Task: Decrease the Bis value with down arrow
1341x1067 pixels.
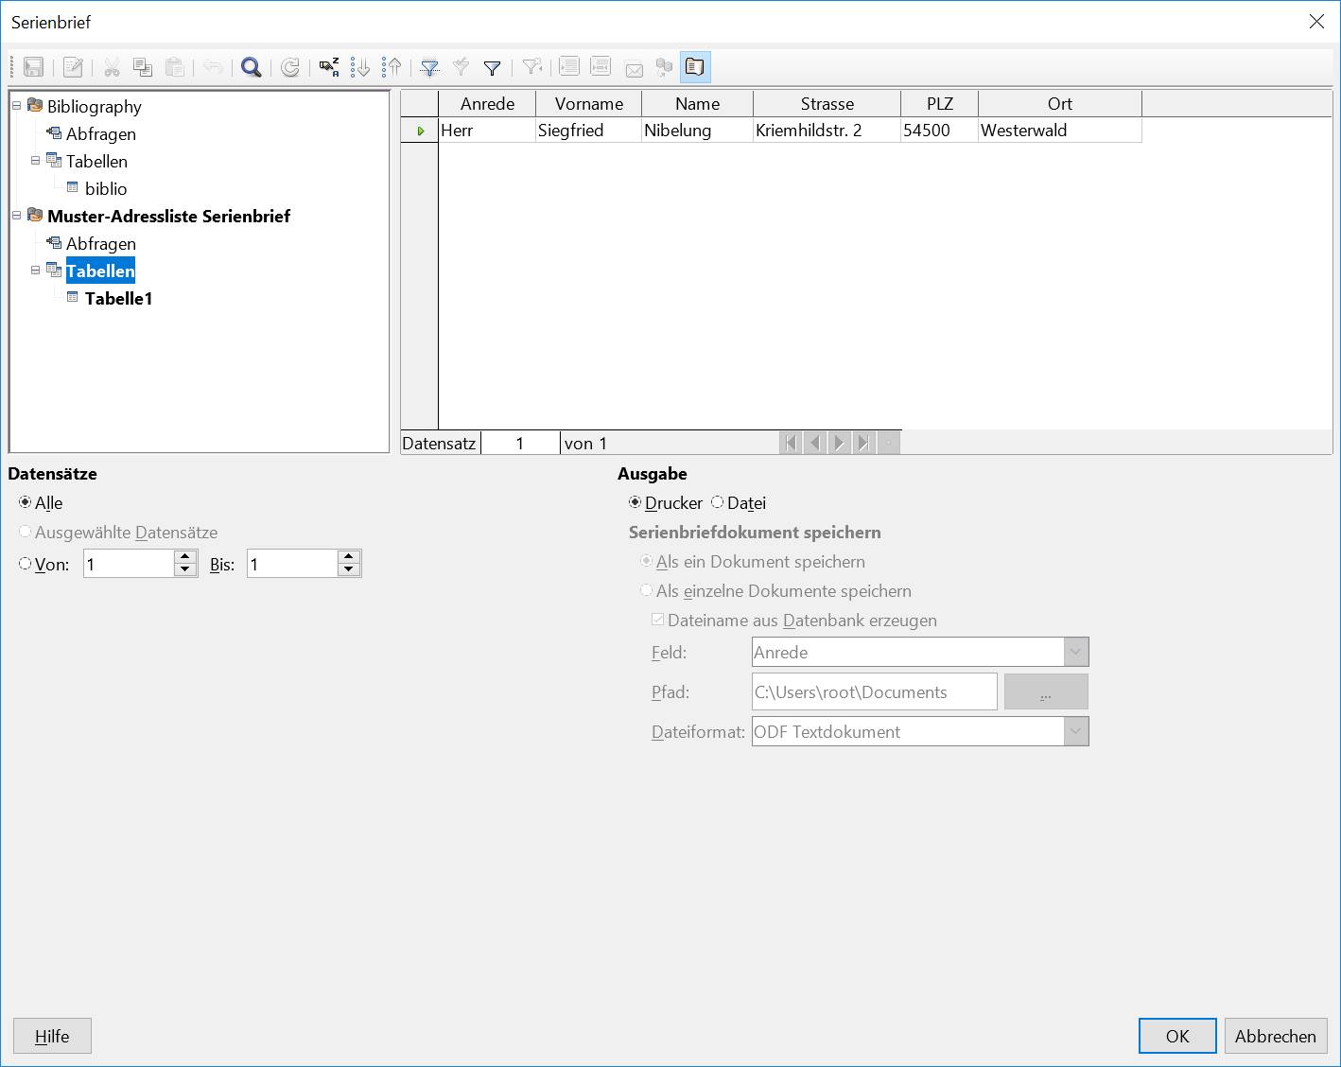Action: pyautogui.click(x=349, y=570)
